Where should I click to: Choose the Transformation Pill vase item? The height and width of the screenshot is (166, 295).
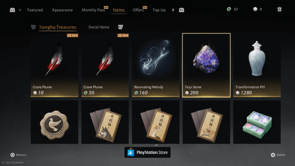(x=257, y=65)
